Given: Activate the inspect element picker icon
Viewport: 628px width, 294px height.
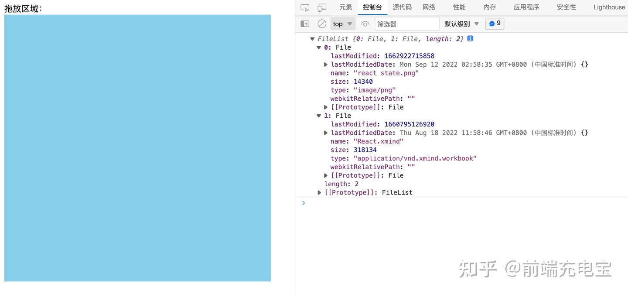Looking at the screenshot, I should pos(305,7).
